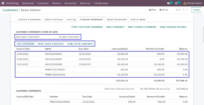Click Invoice/Bill Date column header

click(25, 97)
